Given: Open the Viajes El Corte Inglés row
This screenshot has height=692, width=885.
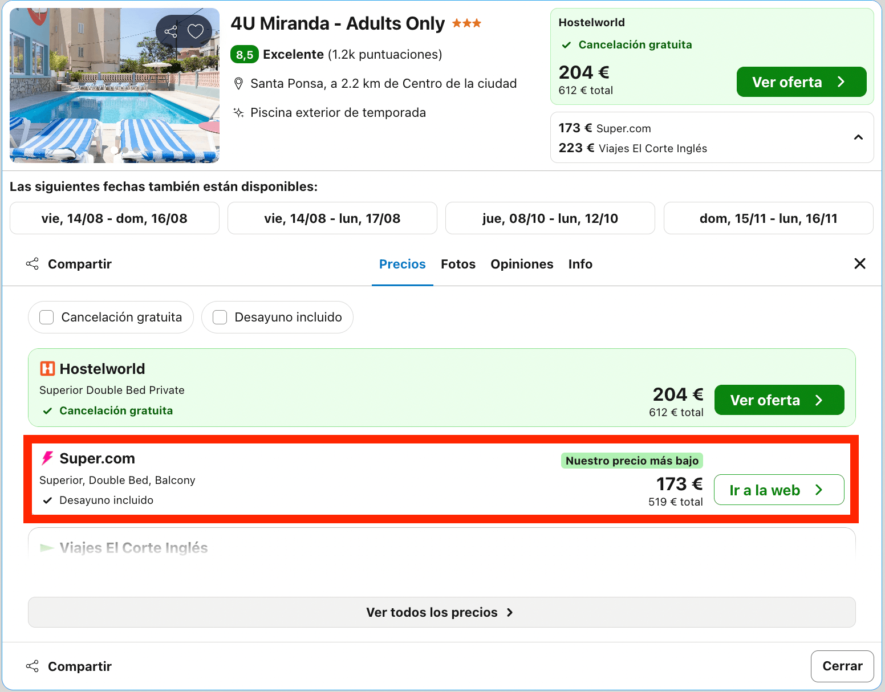Looking at the screenshot, I should [x=442, y=543].
